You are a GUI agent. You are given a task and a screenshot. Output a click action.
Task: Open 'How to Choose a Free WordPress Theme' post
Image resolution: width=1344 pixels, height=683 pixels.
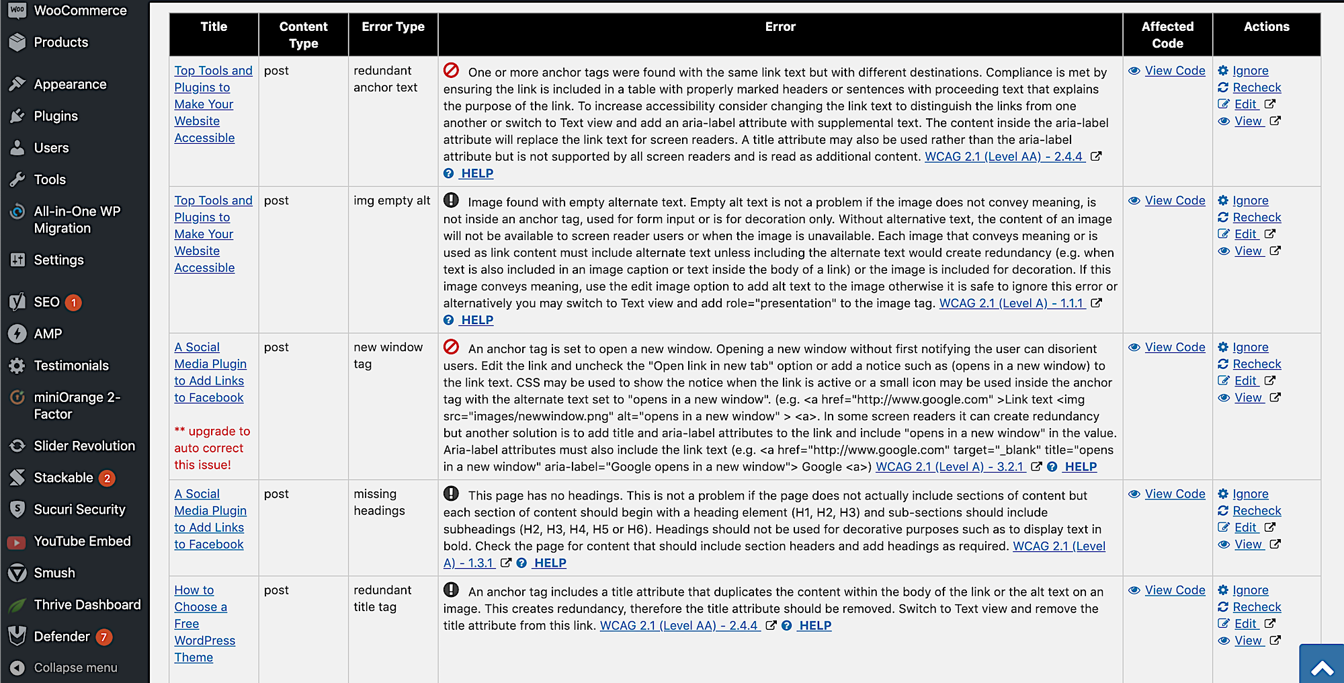click(x=204, y=624)
